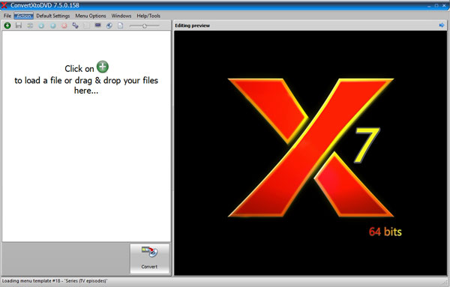This screenshot has width=450, height=287.
Task: Click the X7 logo preview area
Action: click(x=310, y=153)
